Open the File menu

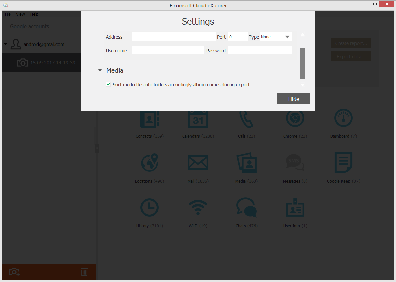click(x=8, y=14)
